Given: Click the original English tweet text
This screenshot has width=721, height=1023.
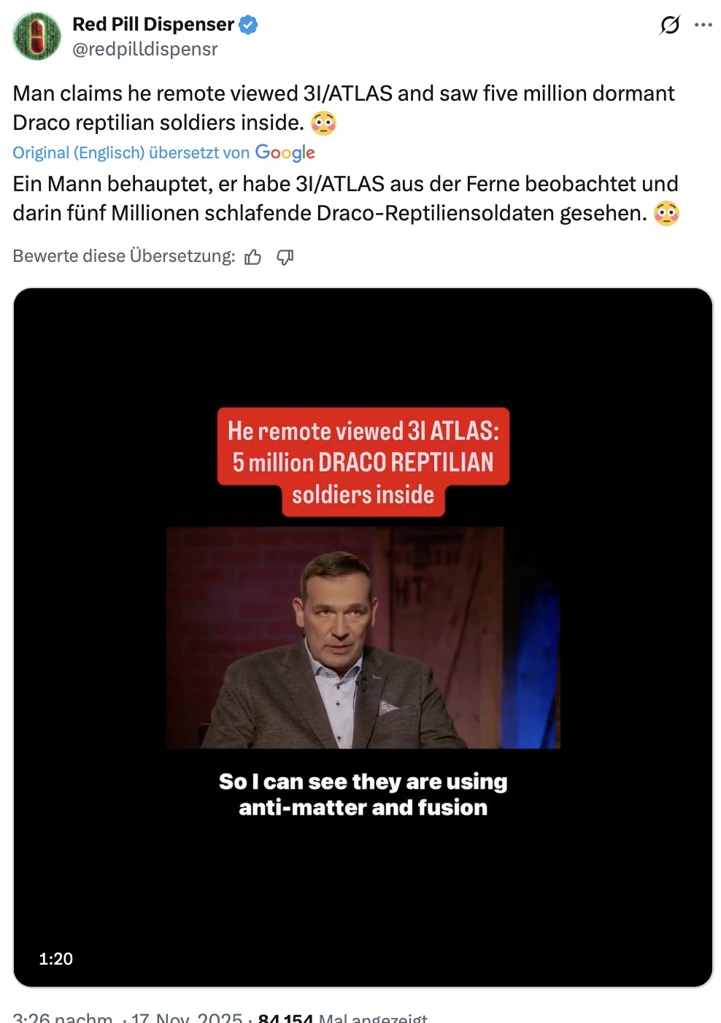Looking at the screenshot, I should pos(343,107).
